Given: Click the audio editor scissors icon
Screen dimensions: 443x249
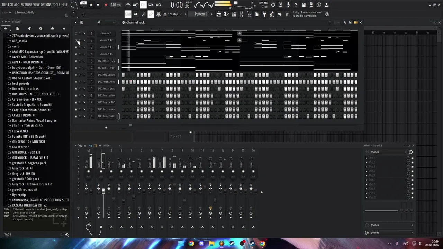Looking at the screenshot, I should pyautogui.click(x=281, y=5).
